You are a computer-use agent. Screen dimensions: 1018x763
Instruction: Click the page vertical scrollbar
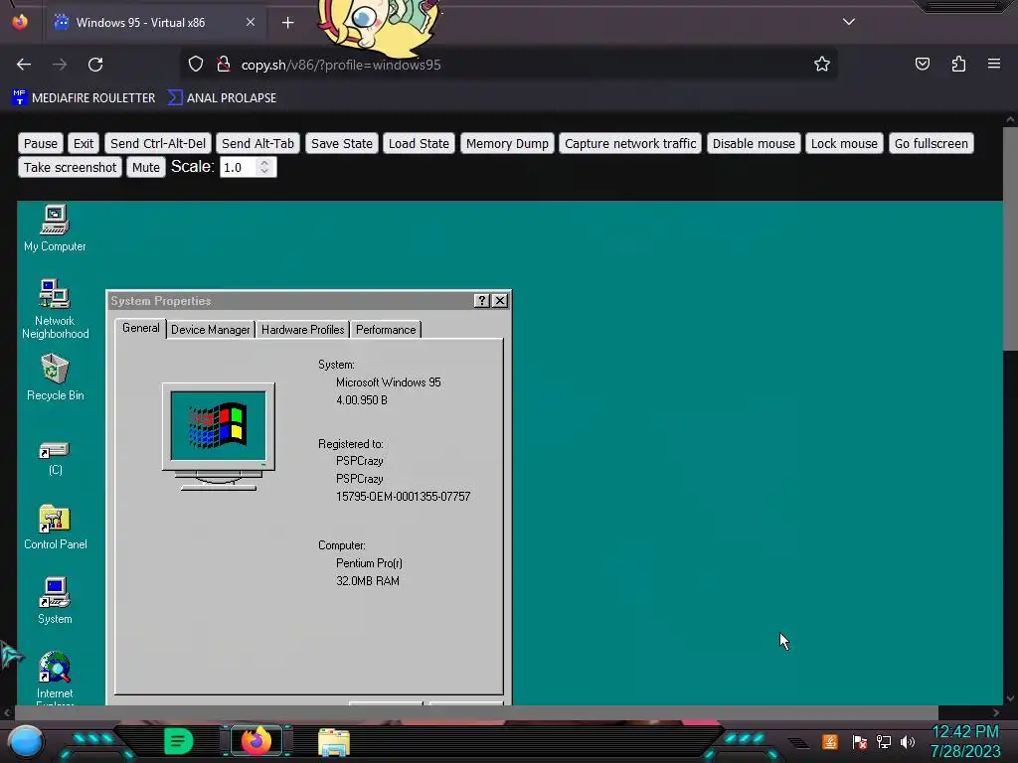click(1010, 238)
